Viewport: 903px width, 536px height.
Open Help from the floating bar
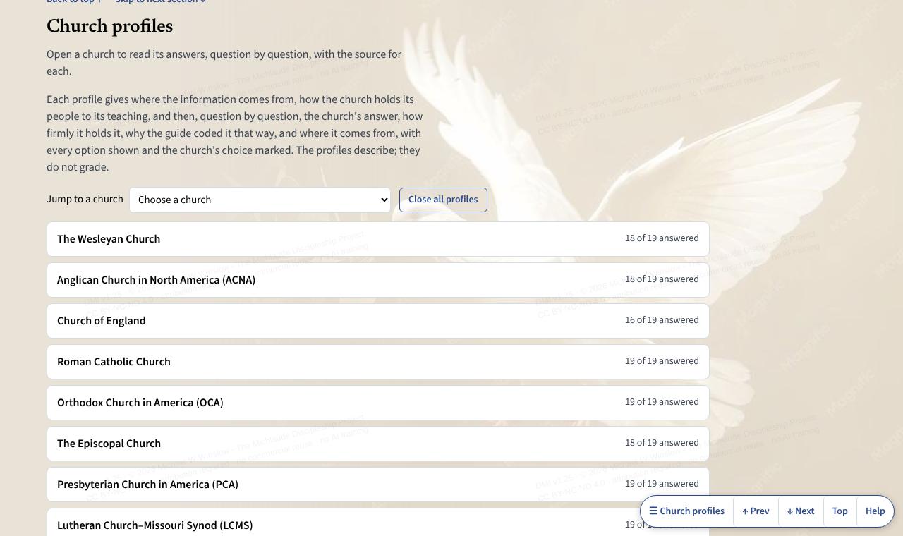pos(875,511)
